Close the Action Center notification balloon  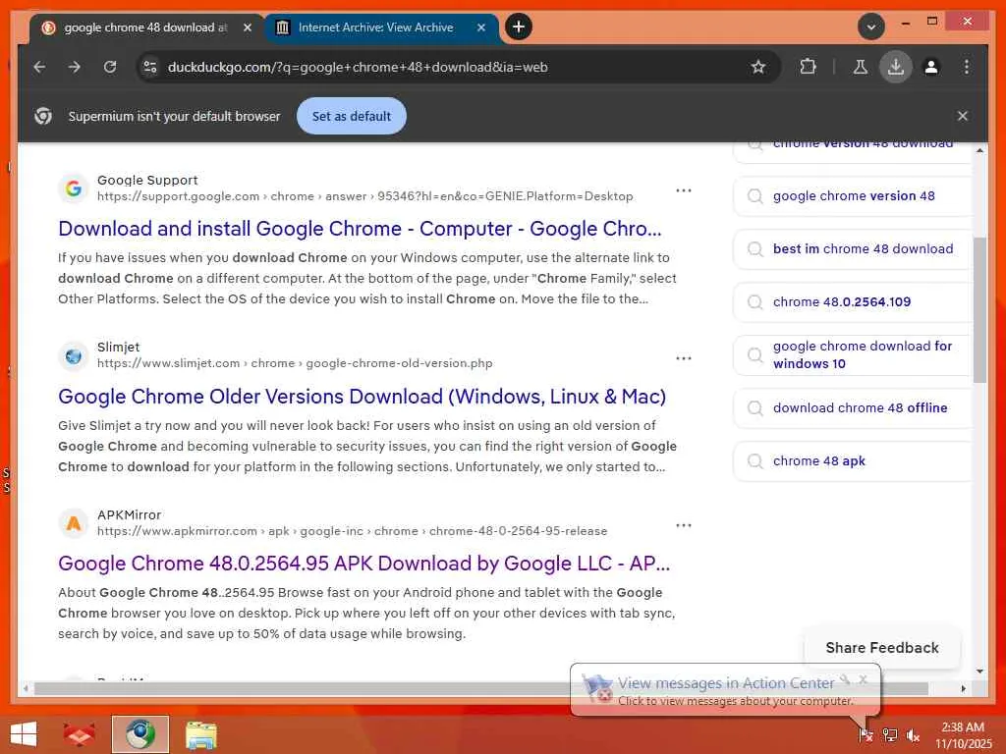pos(864,679)
